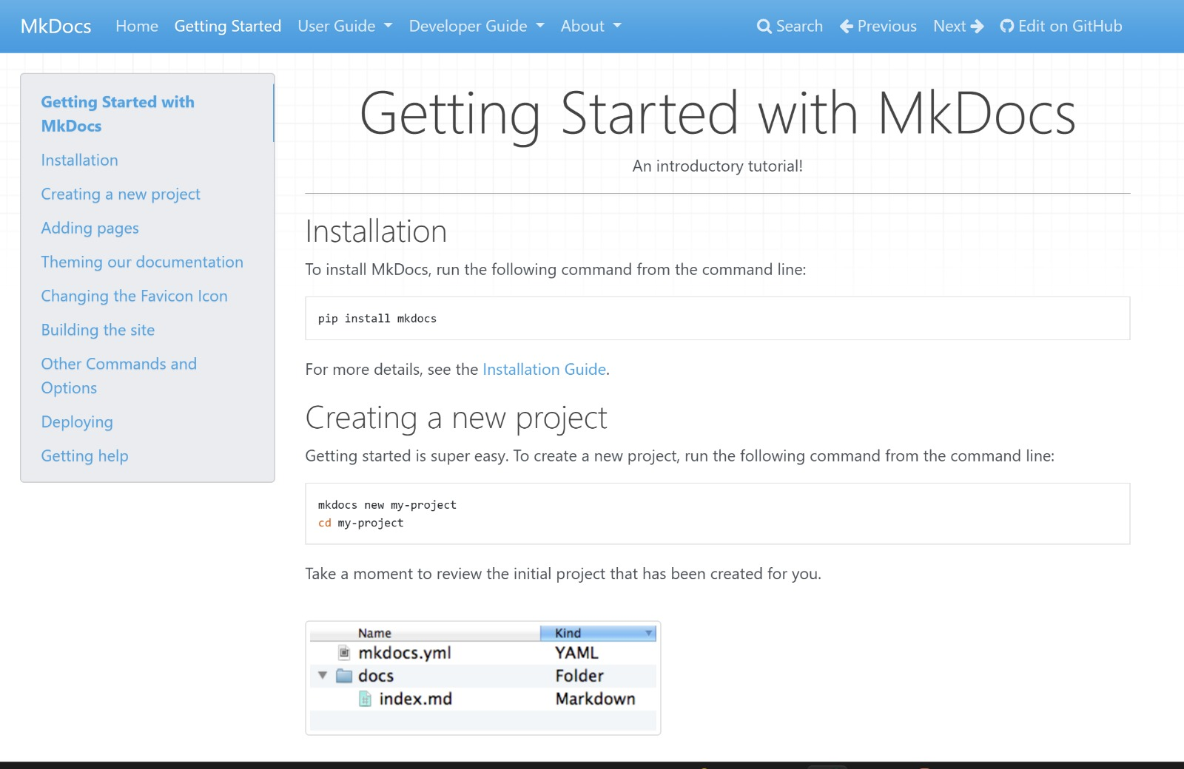Open the User Guide dropdown menu
The width and height of the screenshot is (1184, 769).
[x=345, y=27]
